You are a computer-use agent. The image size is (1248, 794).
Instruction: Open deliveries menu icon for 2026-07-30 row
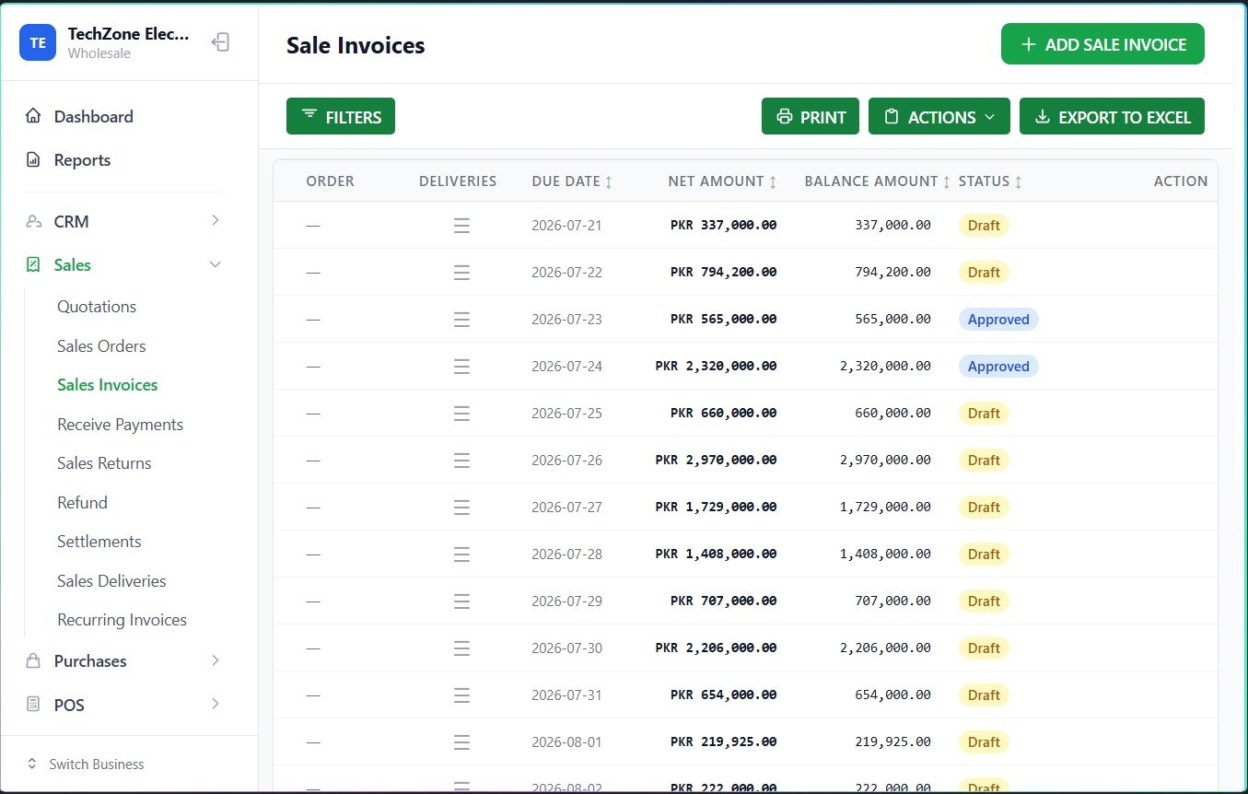point(461,648)
